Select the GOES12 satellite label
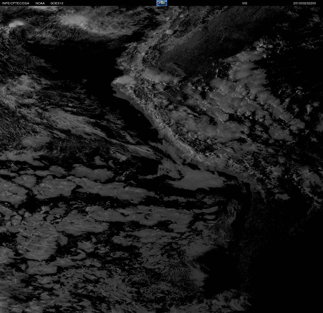The width and height of the screenshot is (323, 313). [x=57, y=3]
